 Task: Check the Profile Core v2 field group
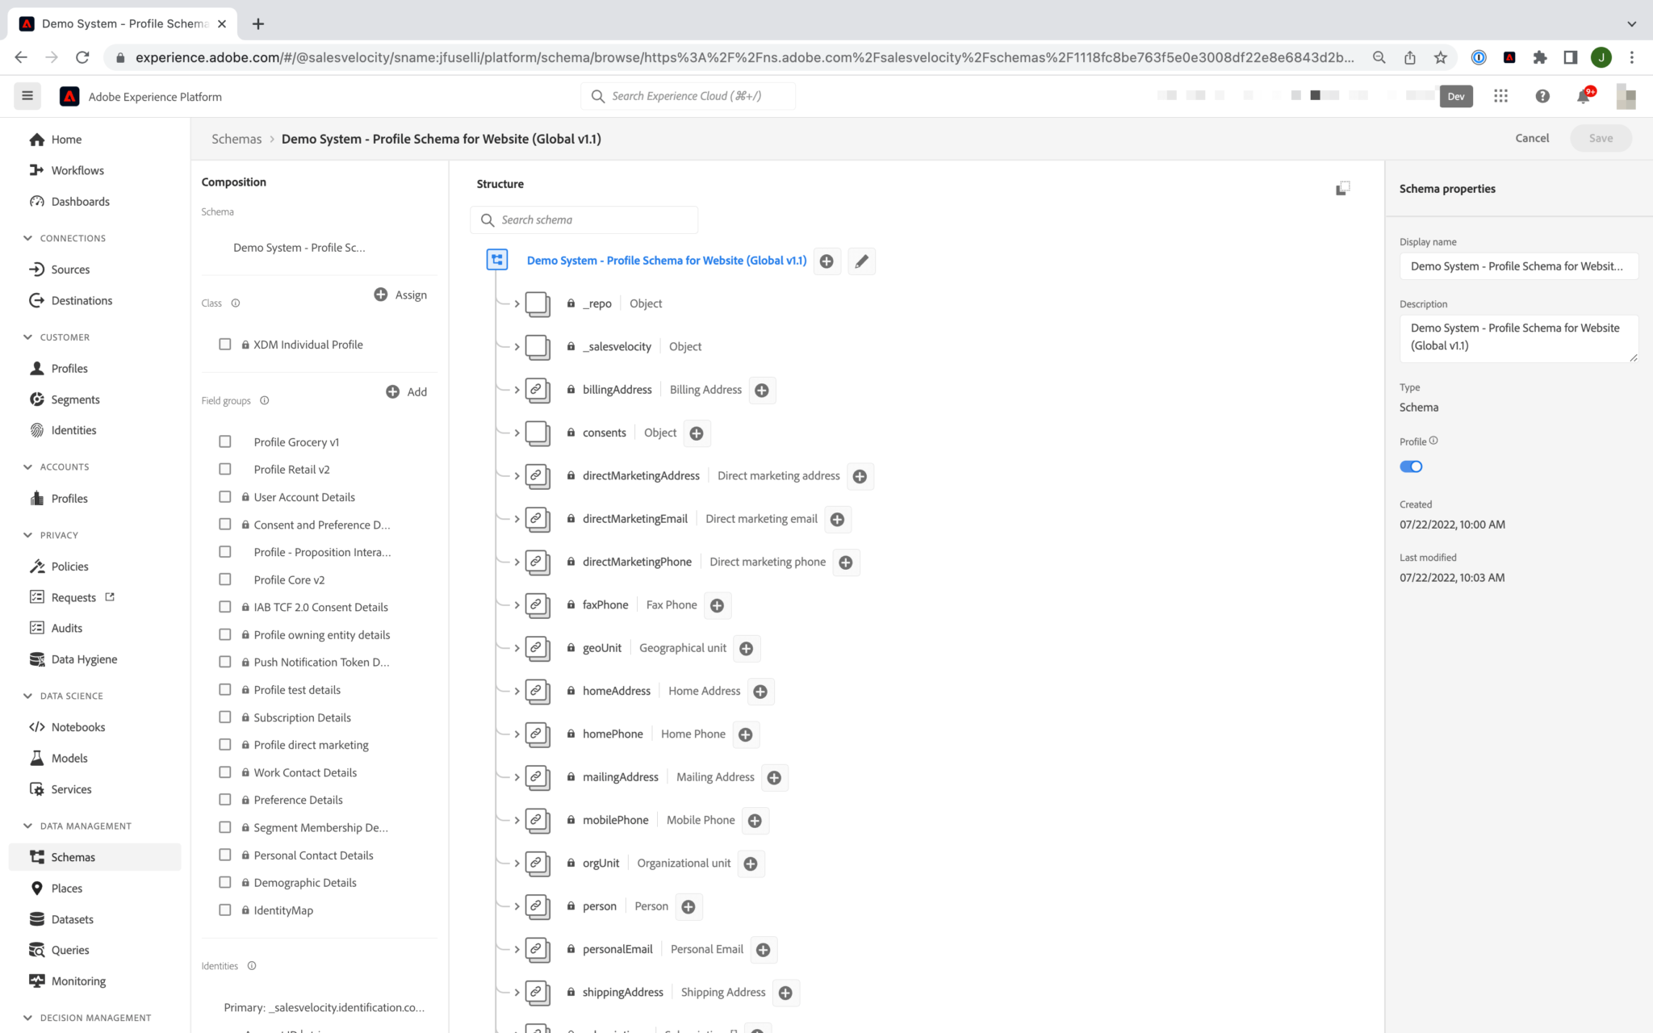click(x=224, y=579)
